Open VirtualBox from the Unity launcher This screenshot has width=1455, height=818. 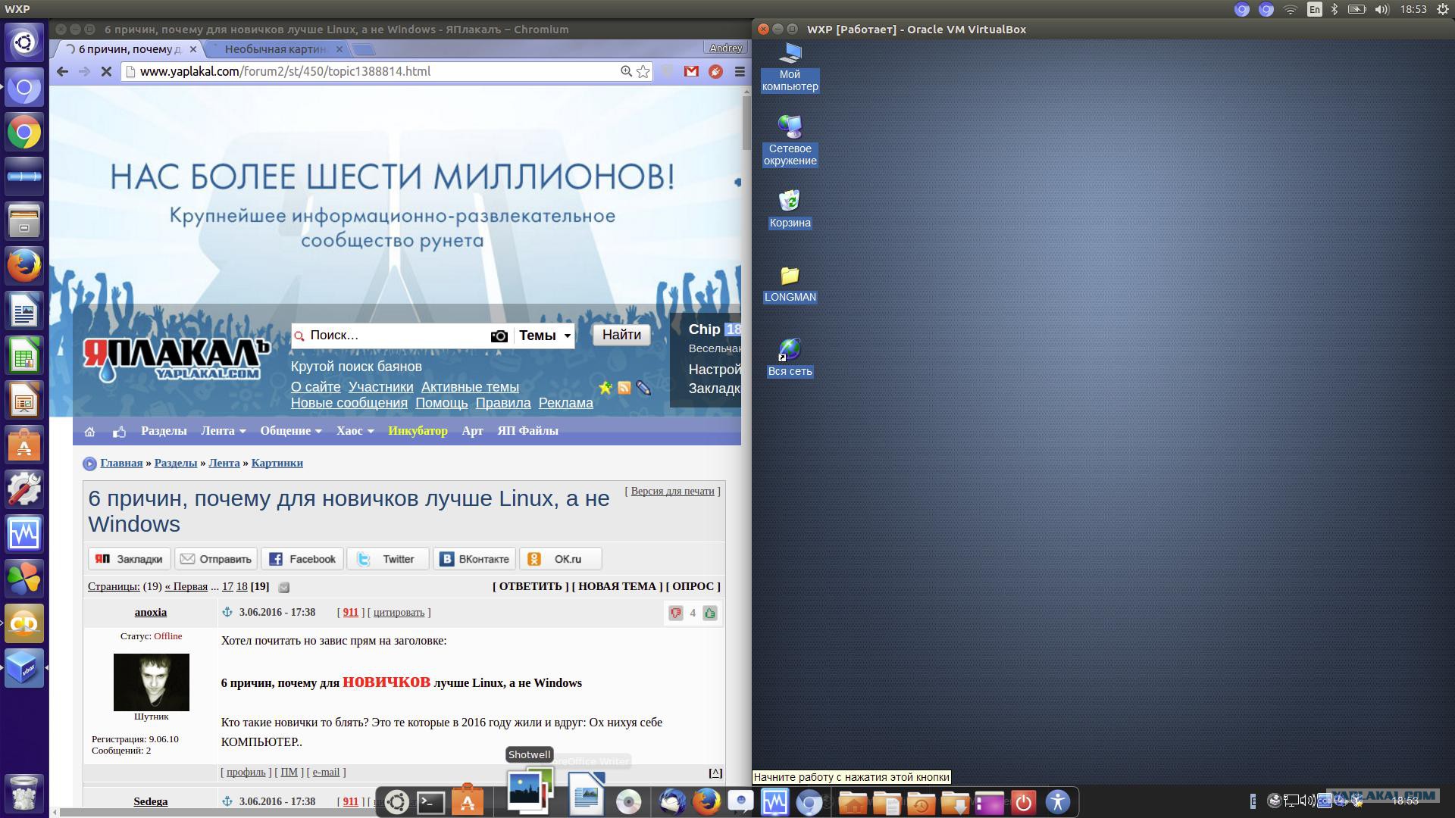pyautogui.click(x=24, y=667)
